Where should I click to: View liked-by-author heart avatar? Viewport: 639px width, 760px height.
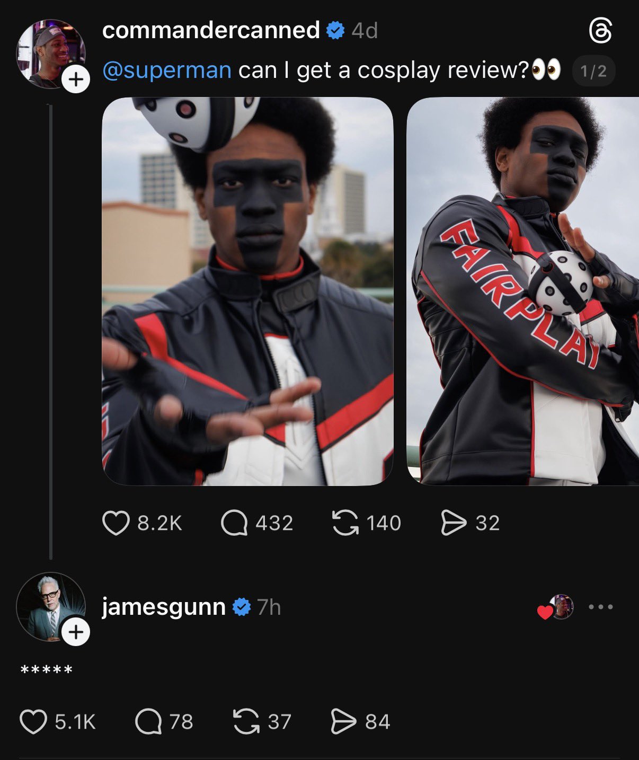point(555,607)
